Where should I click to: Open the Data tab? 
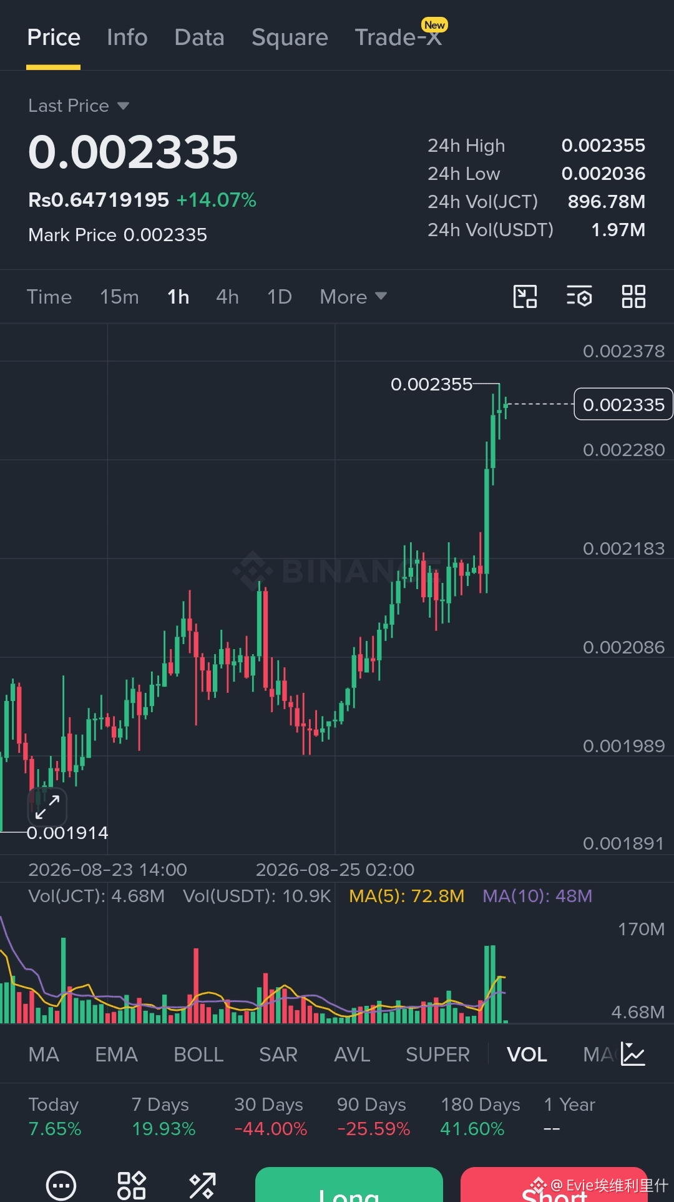[x=200, y=37]
